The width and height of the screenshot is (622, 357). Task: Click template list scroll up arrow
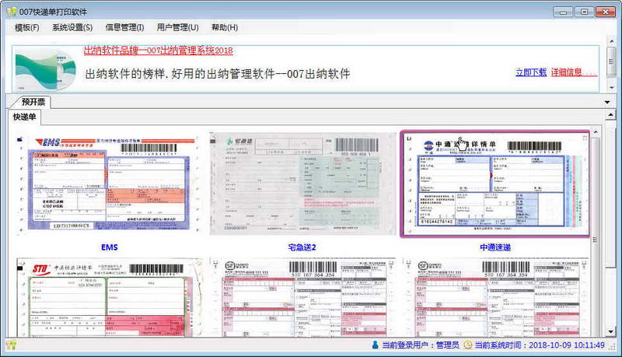pyautogui.click(x=595, y=131)
